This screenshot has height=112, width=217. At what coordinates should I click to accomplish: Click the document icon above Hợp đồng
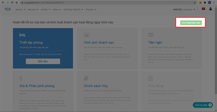(x=151, y=79)
